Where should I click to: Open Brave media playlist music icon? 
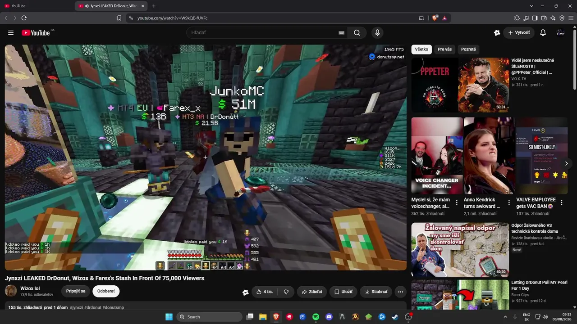click(526, 18)
